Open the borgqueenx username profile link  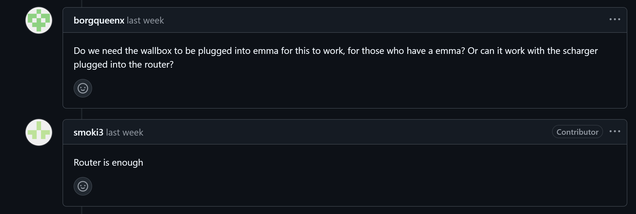[99, 20]
